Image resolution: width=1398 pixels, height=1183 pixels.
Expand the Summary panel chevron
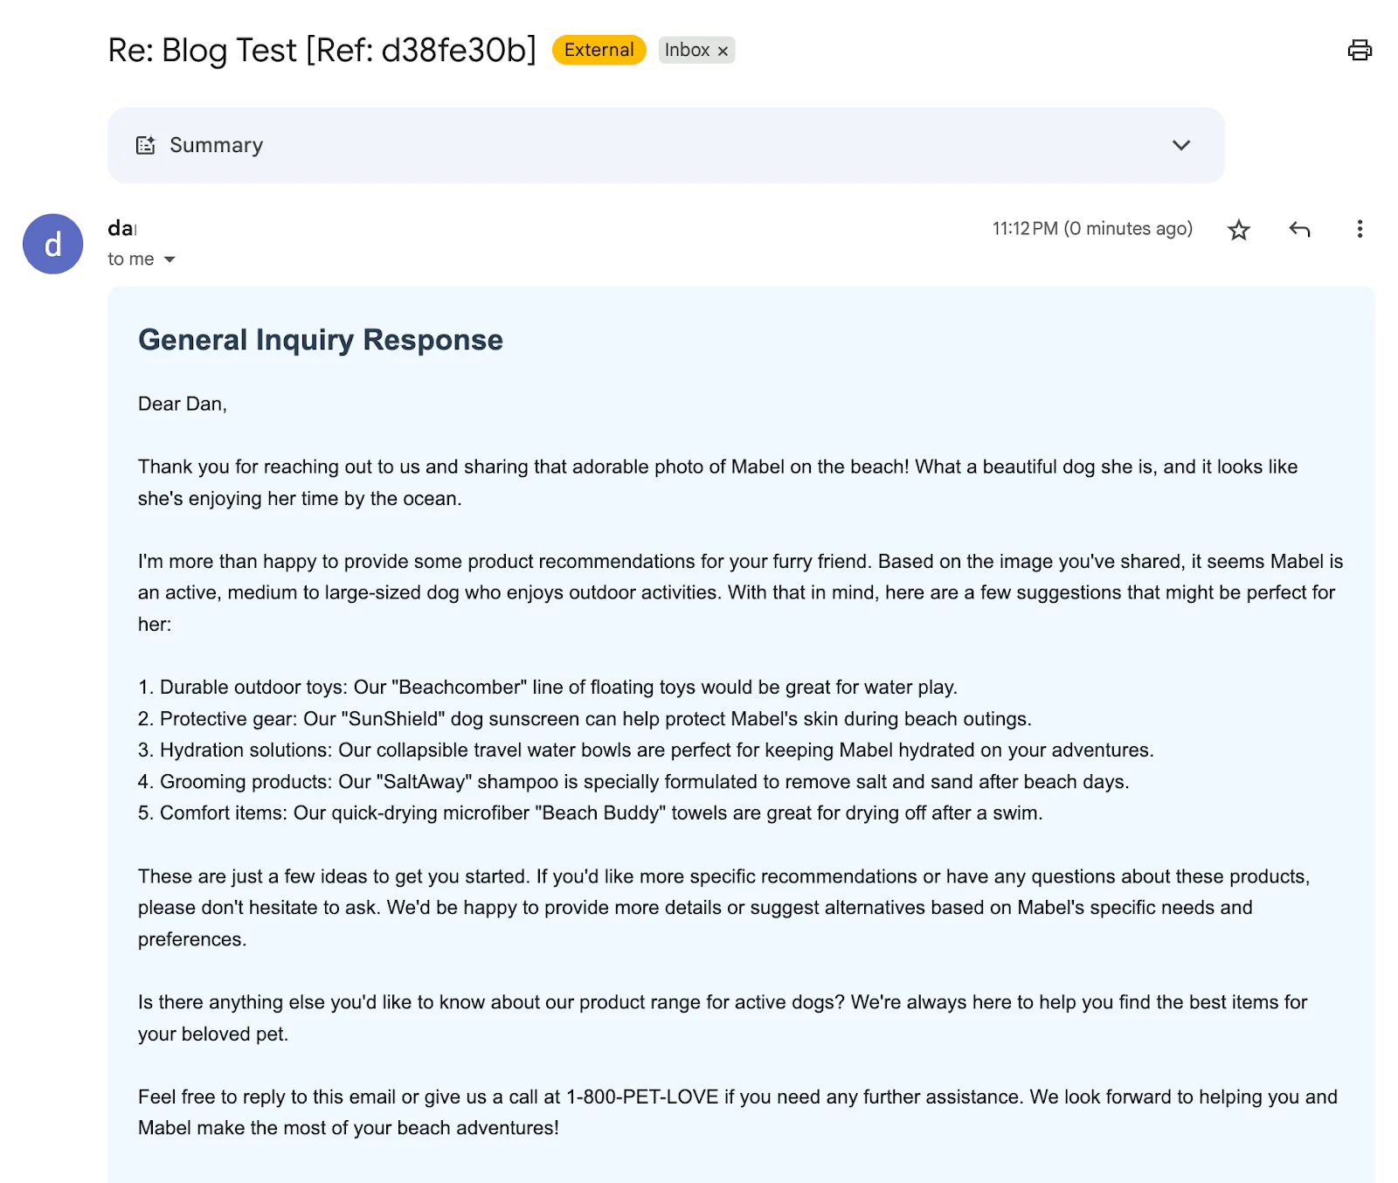click(1180, 145)
